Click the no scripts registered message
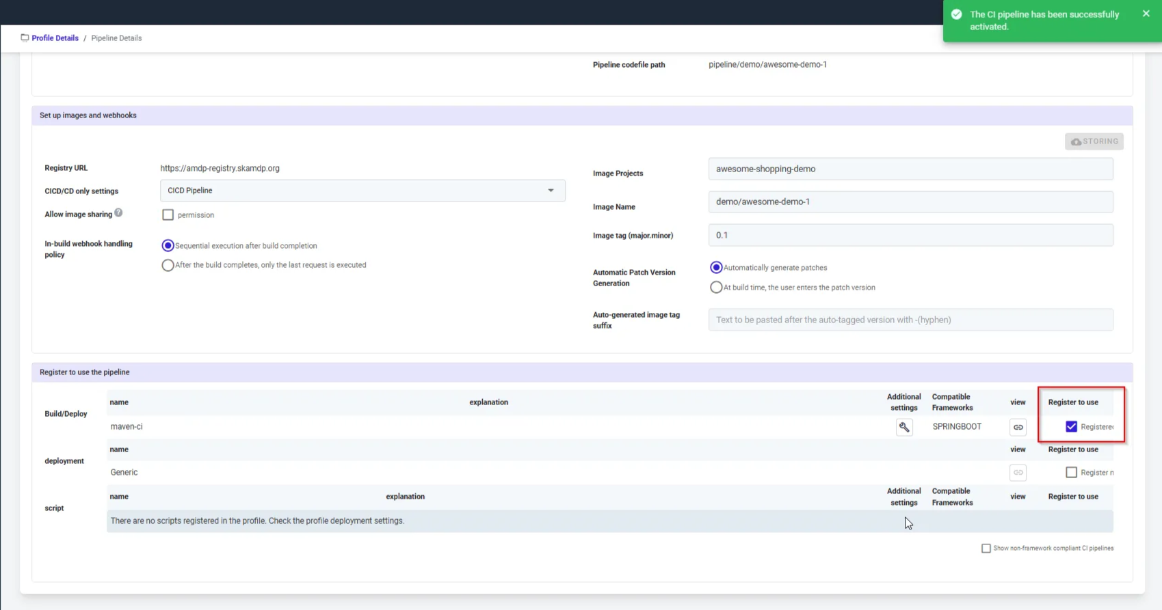This screenshot has height=610, width=1162. tap(257, 521)
